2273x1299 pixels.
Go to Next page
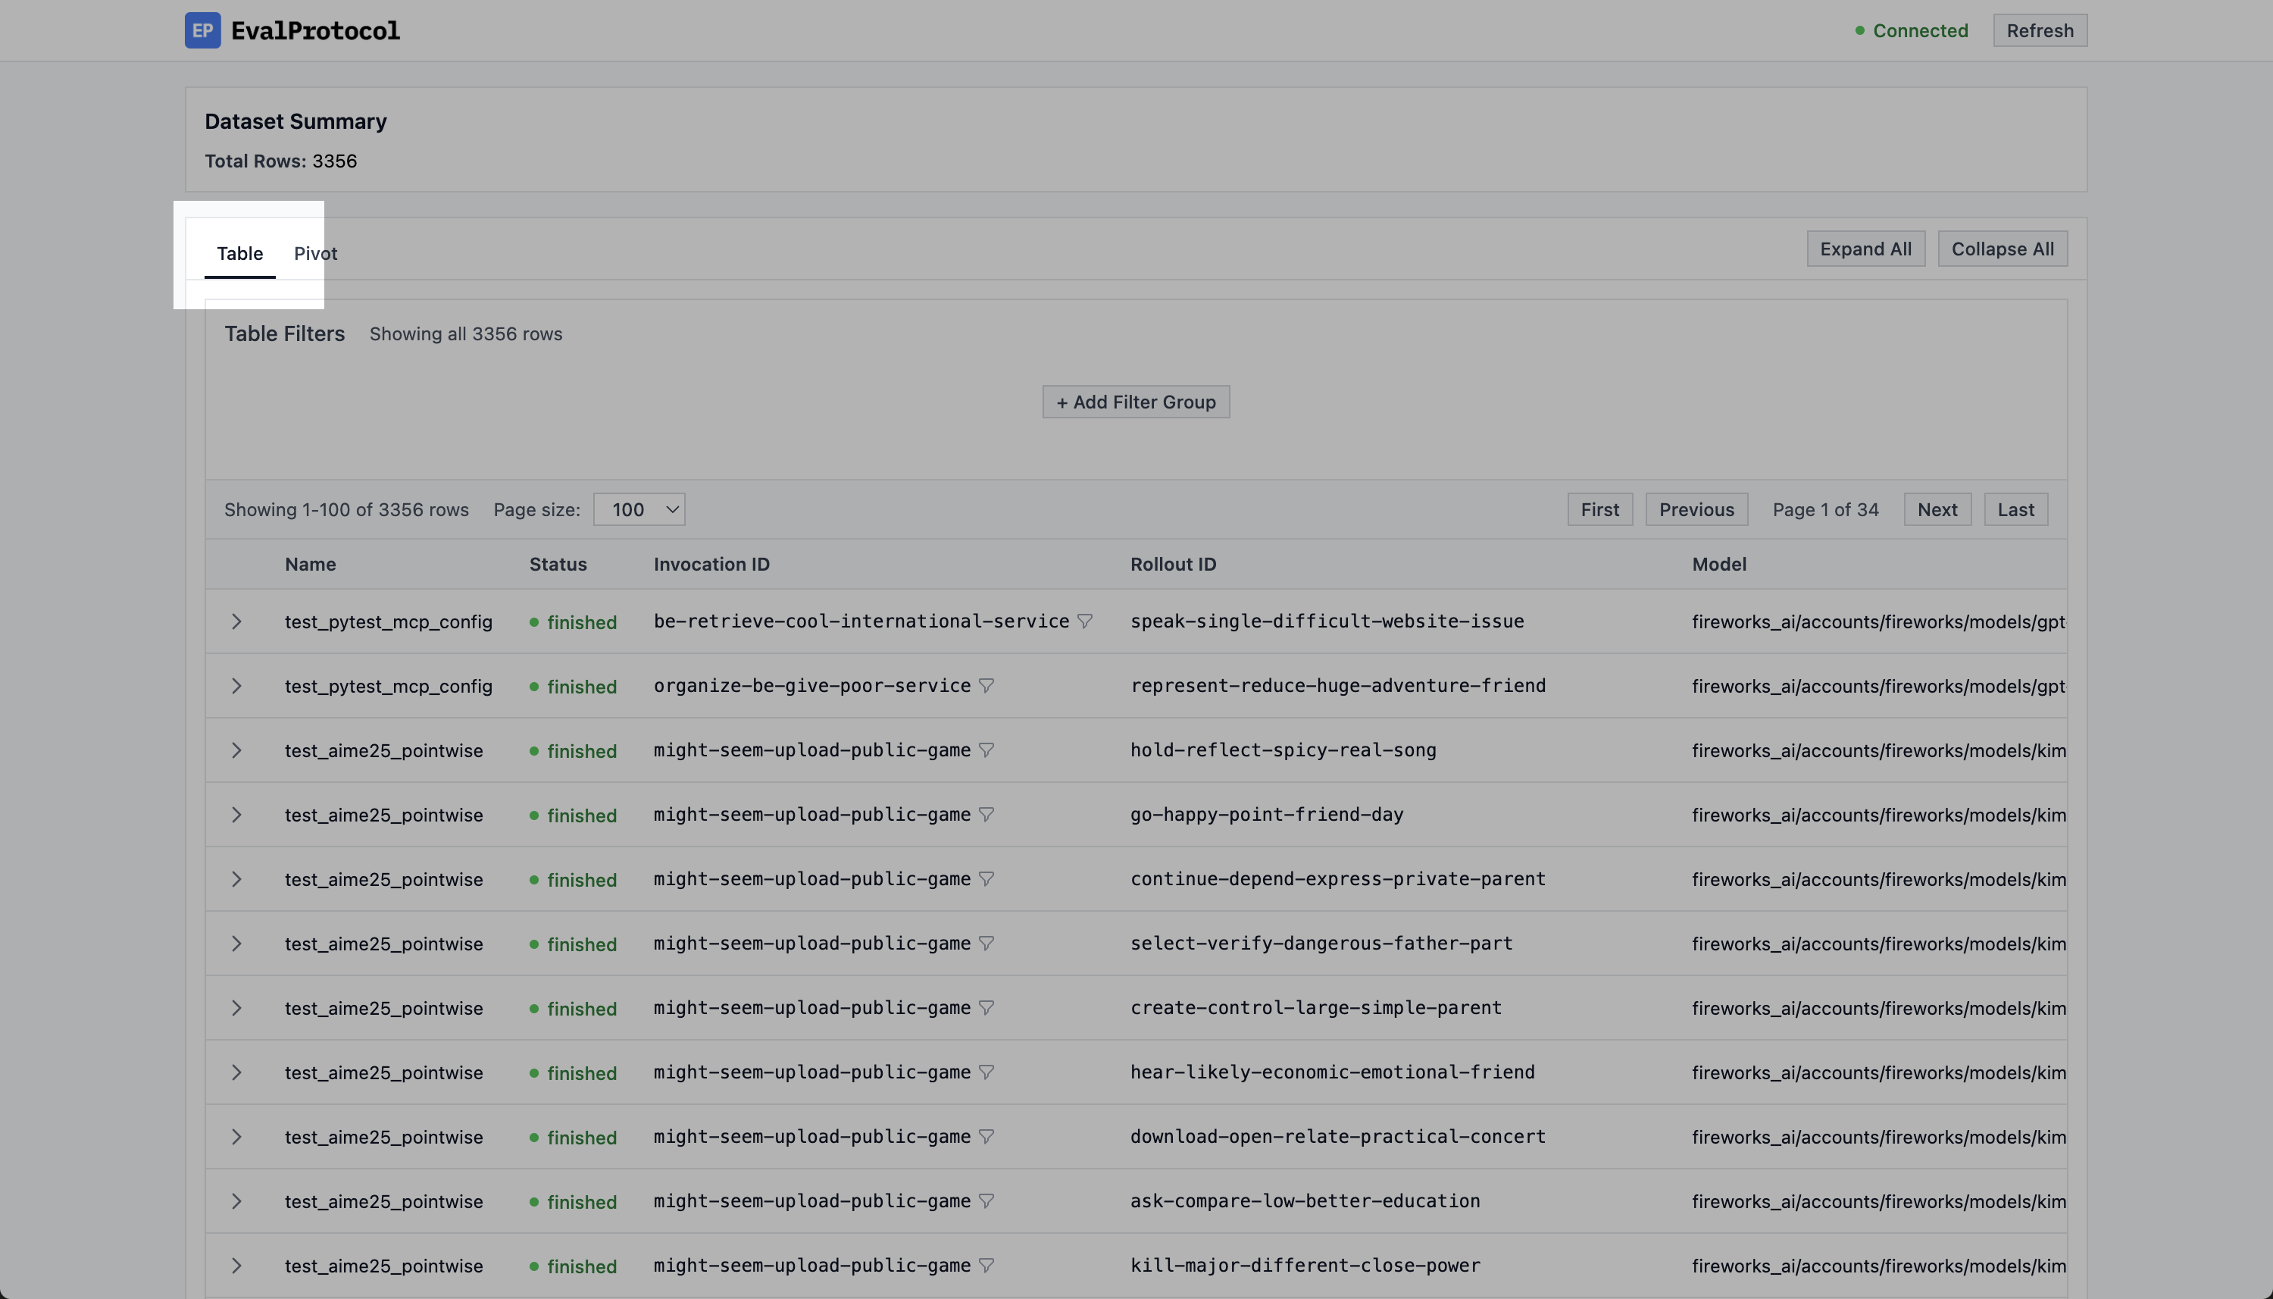1937,509
